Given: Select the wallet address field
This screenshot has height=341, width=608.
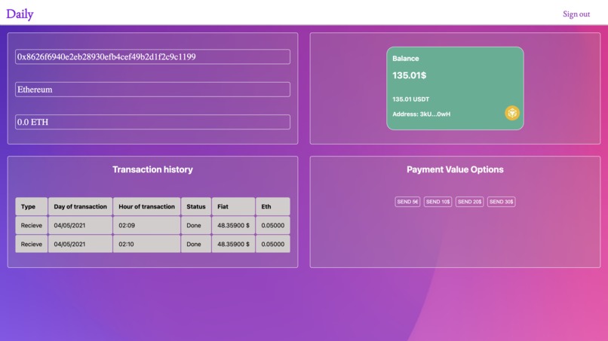Looking at the screenshot, I should (x=152, y=56).
